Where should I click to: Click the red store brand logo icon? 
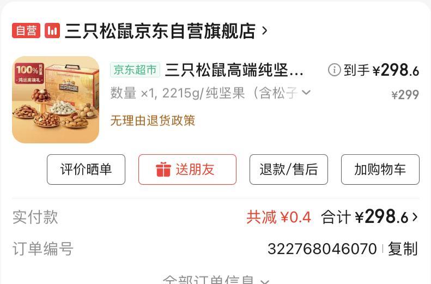[52, 30]
